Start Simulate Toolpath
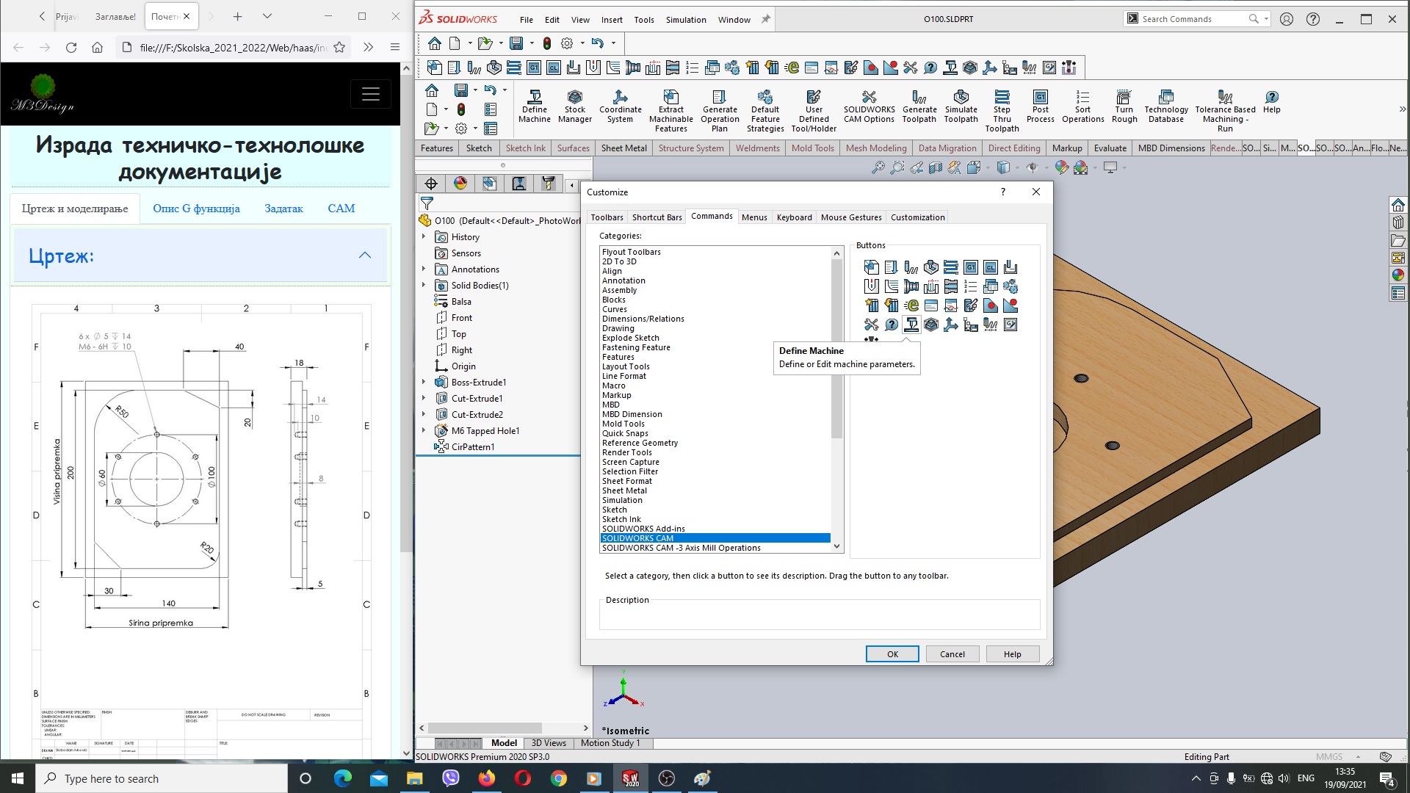The image size is (1410, 793). point(961,106)
